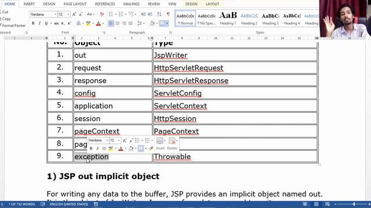371x208 pixels.
Task: Open Font dialog launcher arrow
Action: (x=104, y=32)
